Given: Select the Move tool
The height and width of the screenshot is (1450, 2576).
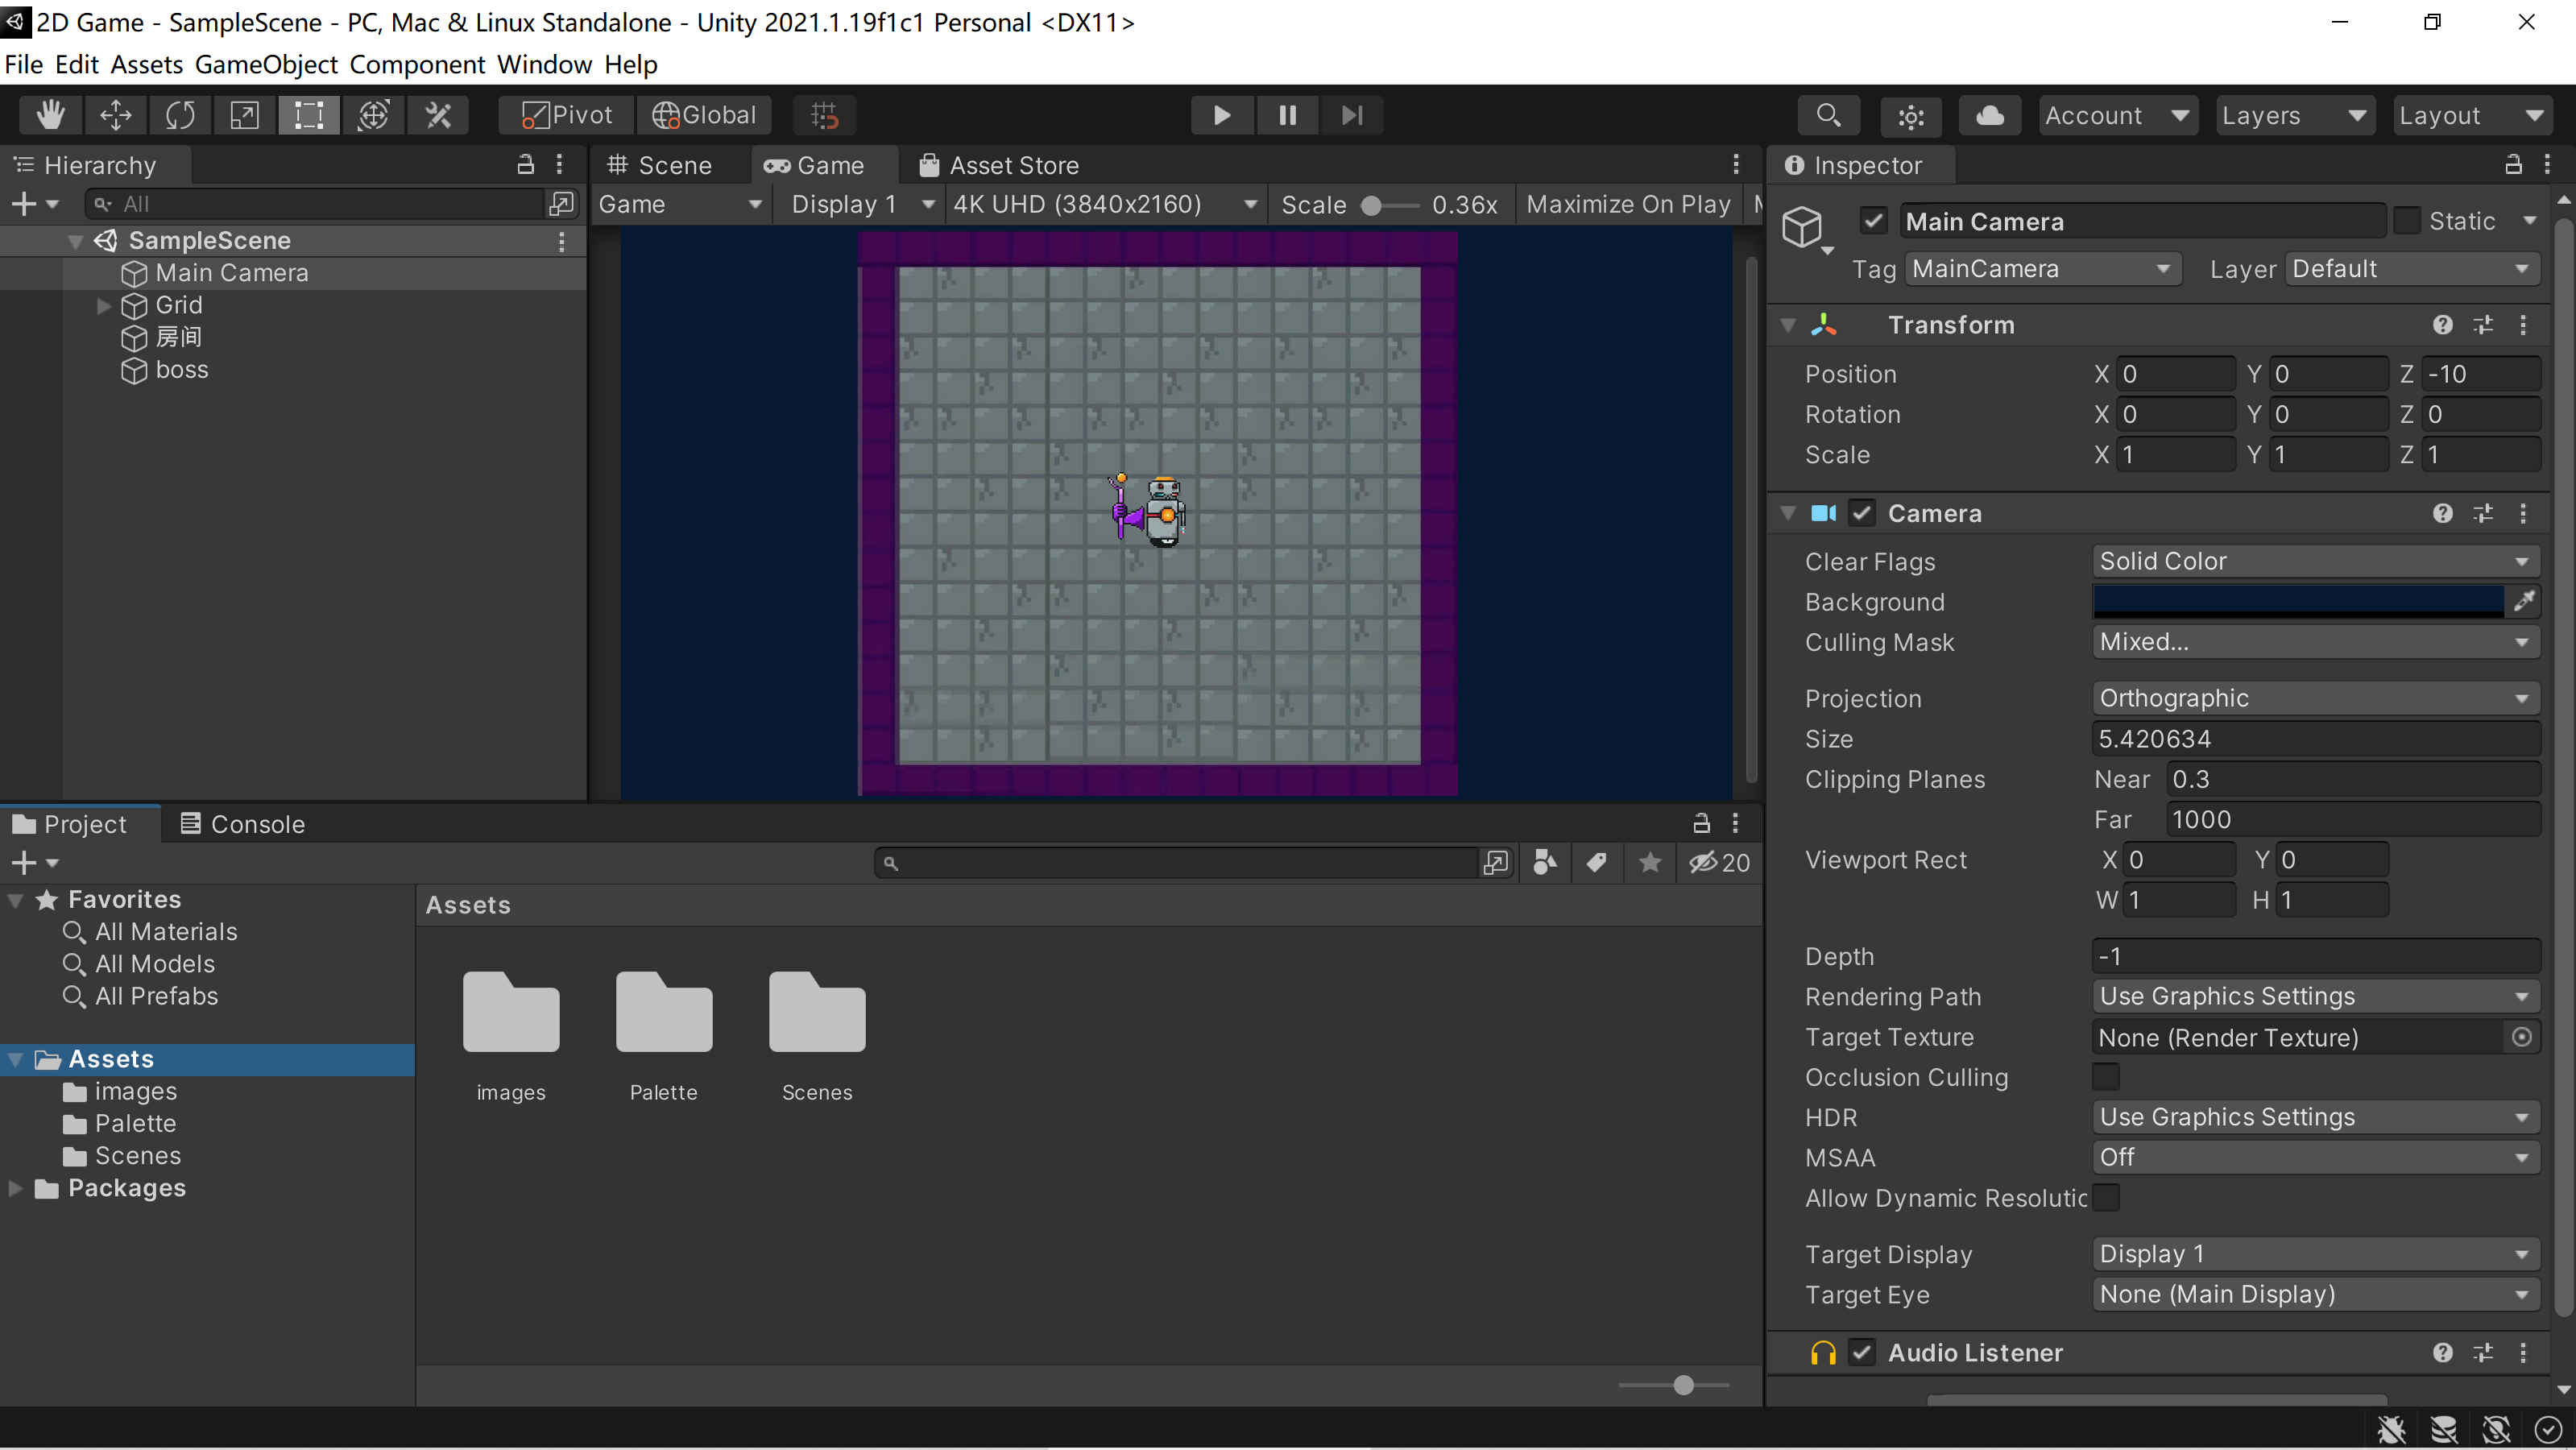Looking at the screenshot, I should tap(116, 115).
